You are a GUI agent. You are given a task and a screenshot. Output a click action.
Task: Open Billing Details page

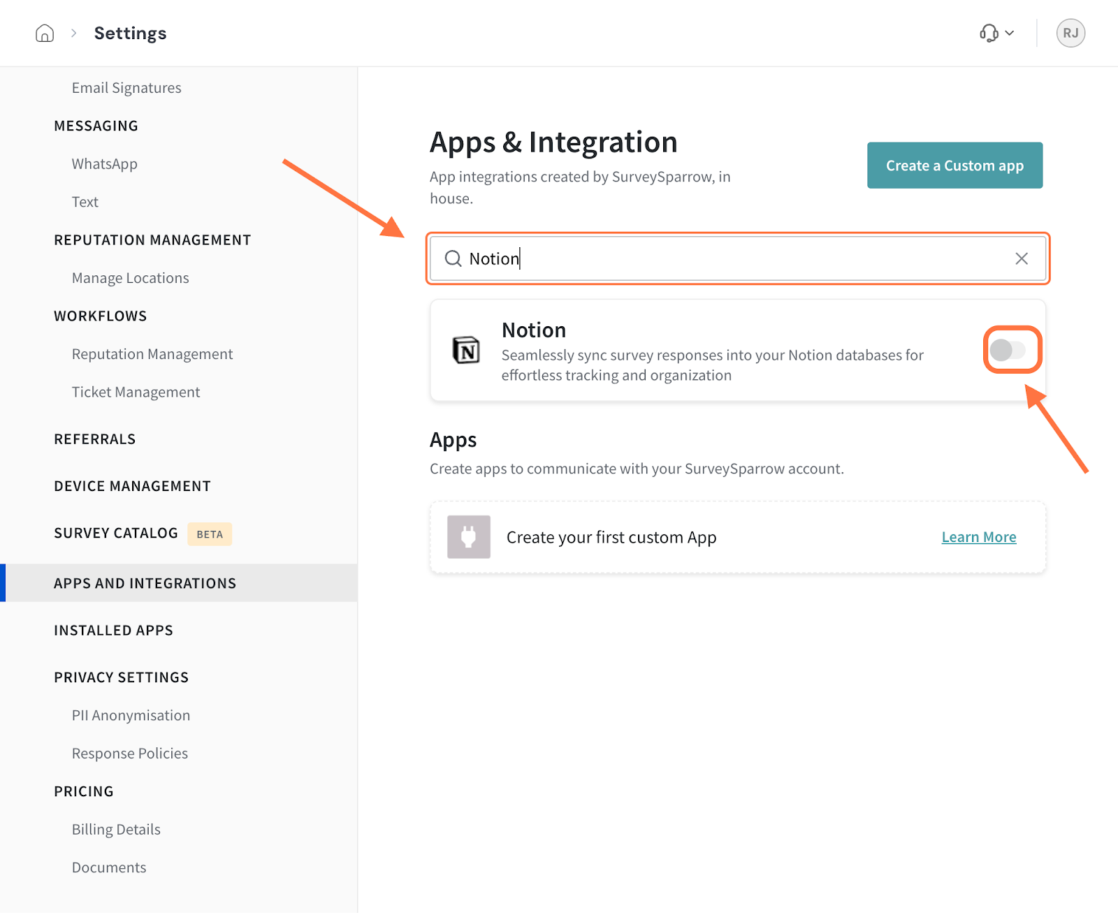[116, 830]
